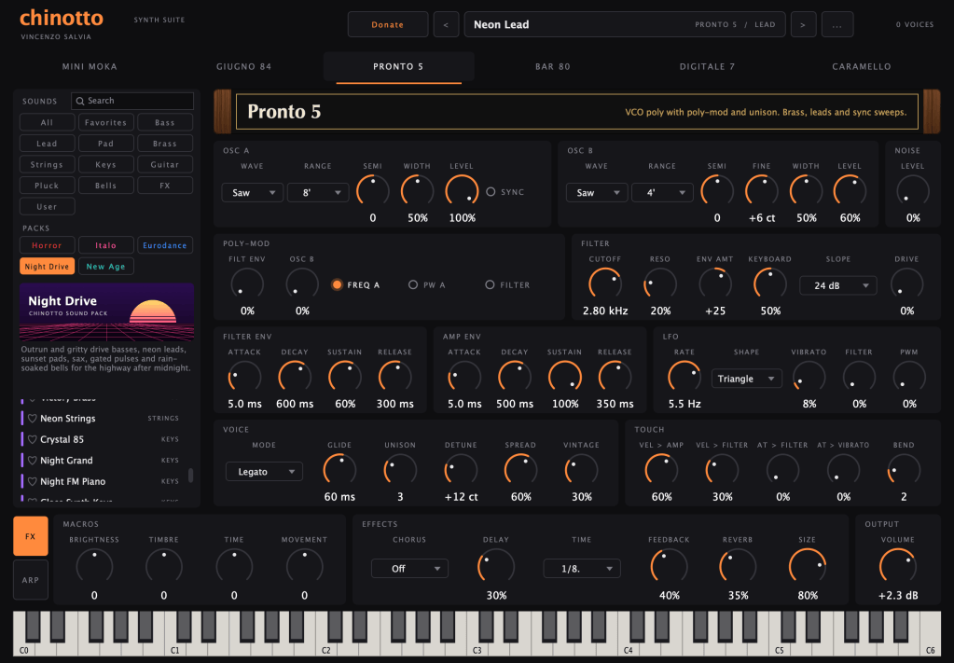Toggle the ARP panel button
The image size is (954, 663).
(x=31, y=580)
